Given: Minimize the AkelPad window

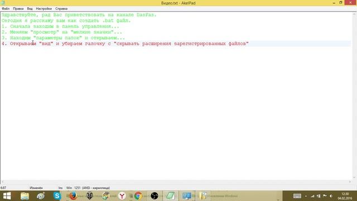Looking at the screenshot, I should (x=334, y=3).
